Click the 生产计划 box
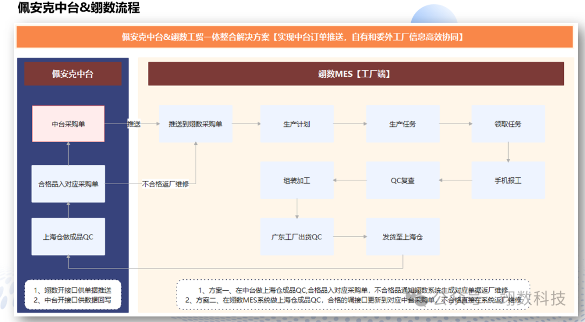The height and width of the screenshot is (322, 585). click(297, 124)
